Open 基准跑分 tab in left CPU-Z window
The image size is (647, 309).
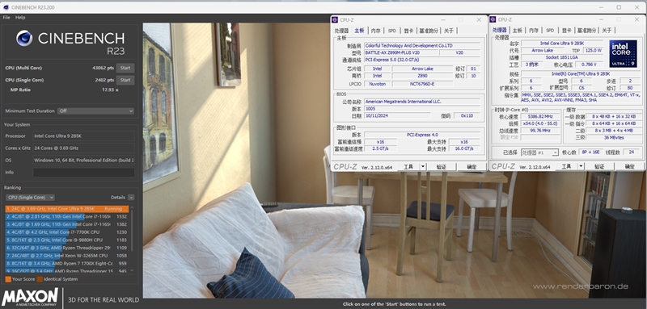click(x=429, y=31)
